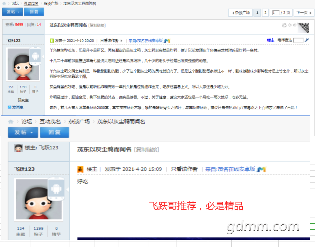The height and width of the screenshot is (247, 315).
Task: Go to next thread with right arrow icon
Action: click(295, 25)
